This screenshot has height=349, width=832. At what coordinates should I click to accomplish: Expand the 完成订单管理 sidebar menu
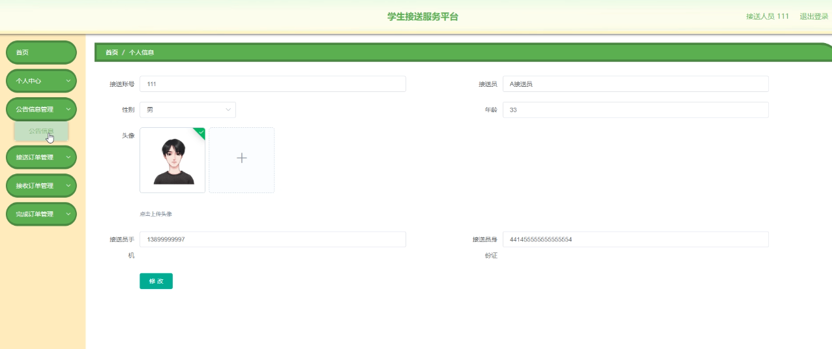tap(41, 214)
